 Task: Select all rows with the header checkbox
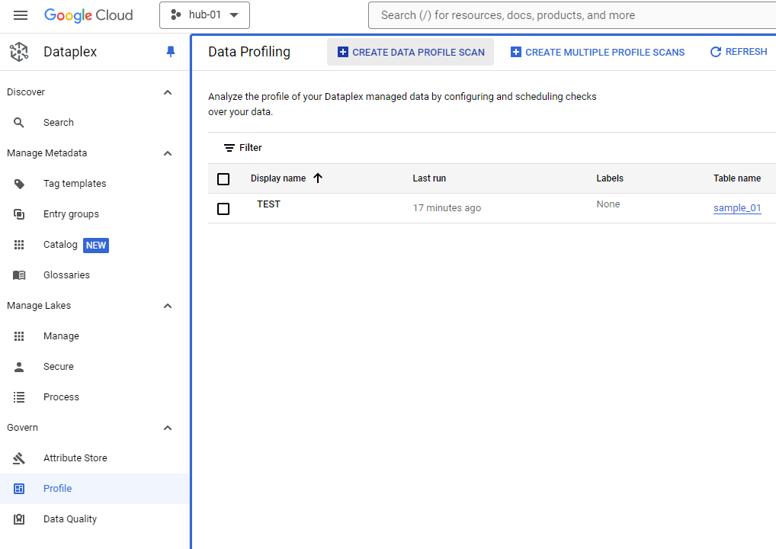(223, 179)
